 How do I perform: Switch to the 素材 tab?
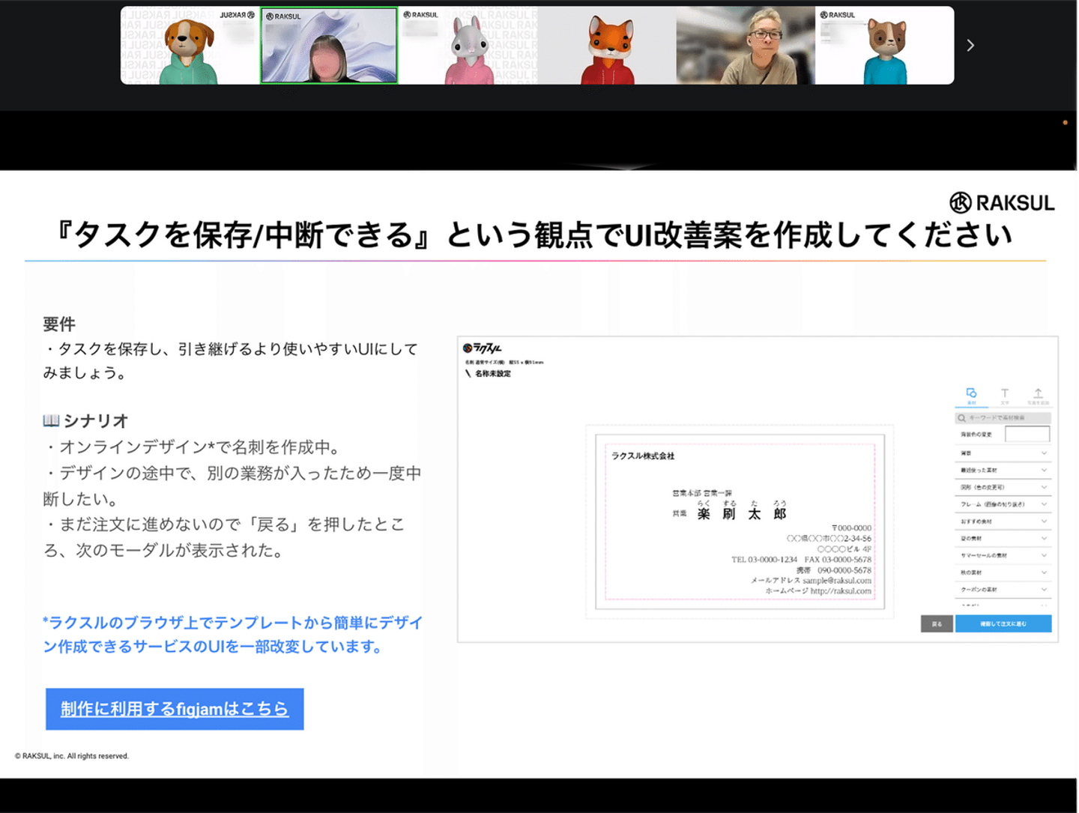tap(971, 396)
